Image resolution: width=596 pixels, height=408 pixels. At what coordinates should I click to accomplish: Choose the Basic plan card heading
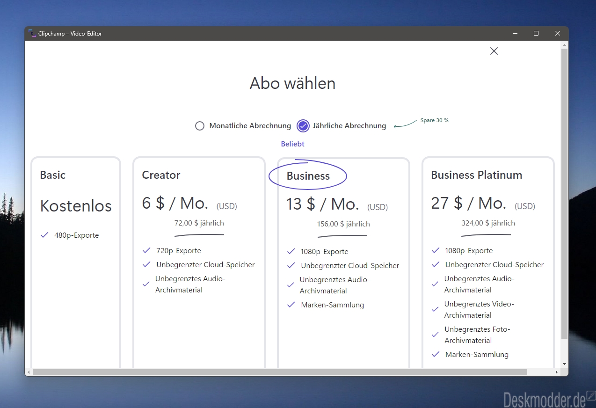(x=53, y=175)
